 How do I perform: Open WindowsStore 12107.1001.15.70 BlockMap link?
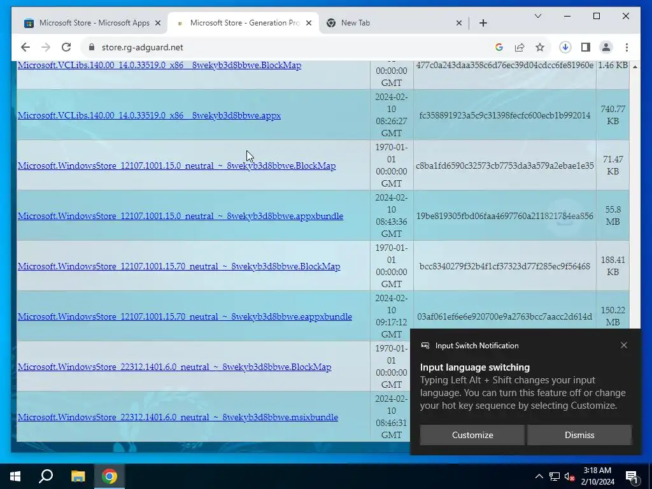(179, 266)
